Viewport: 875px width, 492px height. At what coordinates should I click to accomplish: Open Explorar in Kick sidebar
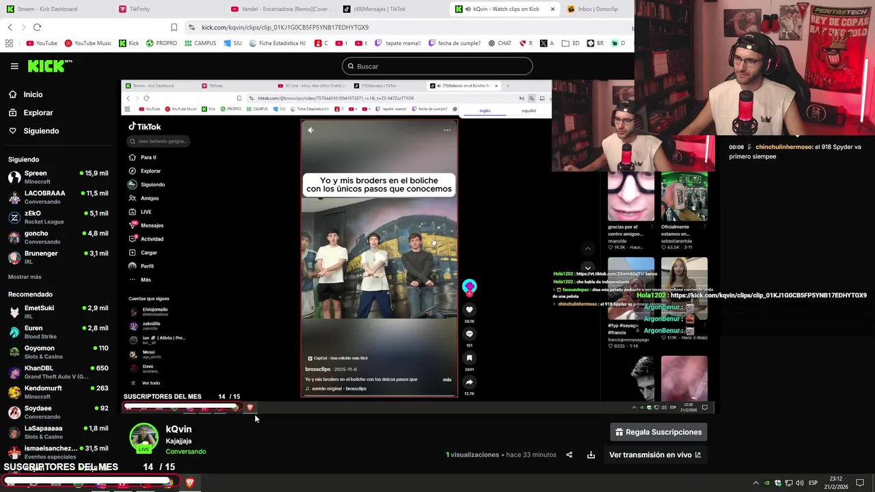pos(38,113)
